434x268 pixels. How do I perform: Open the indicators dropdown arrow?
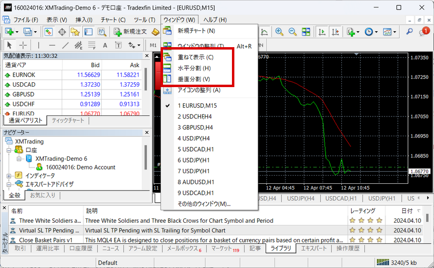click(358, 32)
